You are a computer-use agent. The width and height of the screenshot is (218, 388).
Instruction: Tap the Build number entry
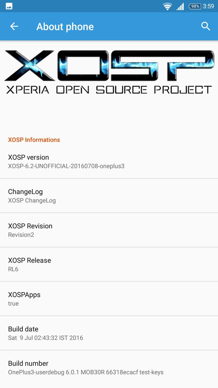coord(109,368)
